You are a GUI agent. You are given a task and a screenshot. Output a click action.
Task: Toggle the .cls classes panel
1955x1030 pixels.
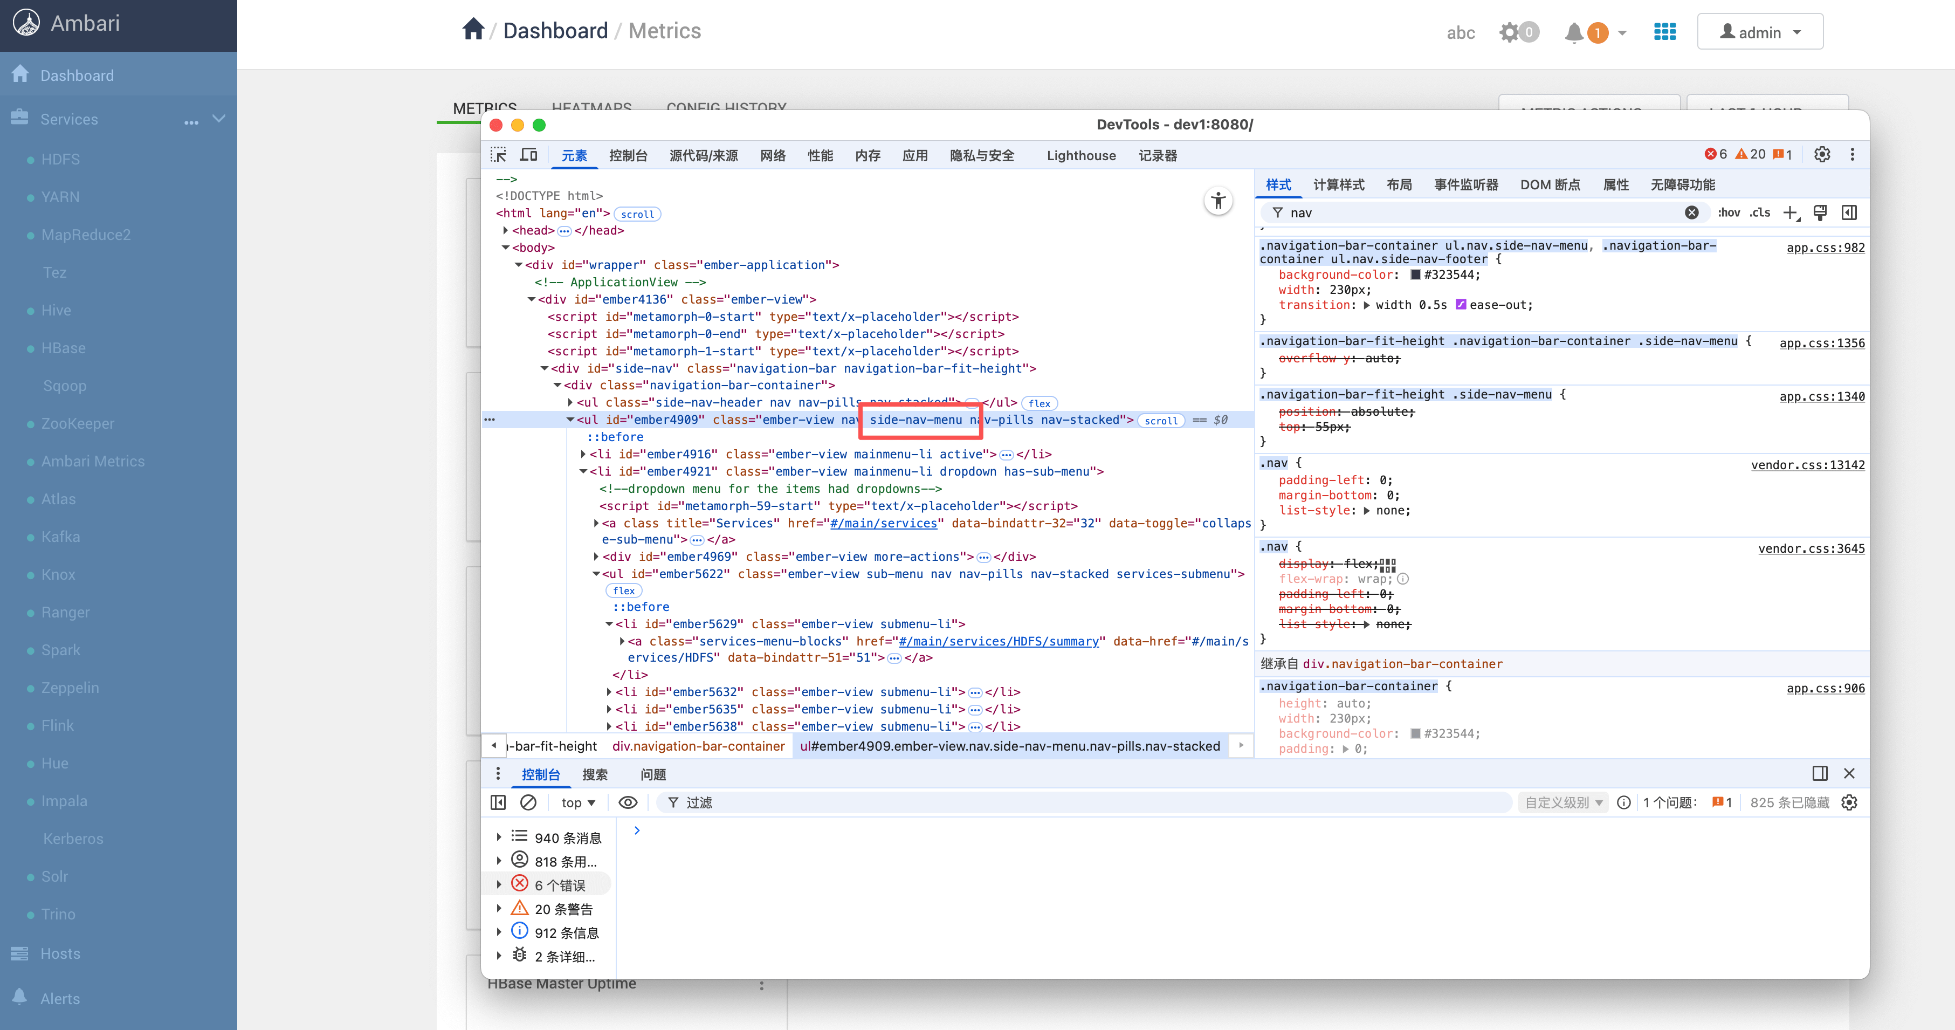coord(1760,214)
